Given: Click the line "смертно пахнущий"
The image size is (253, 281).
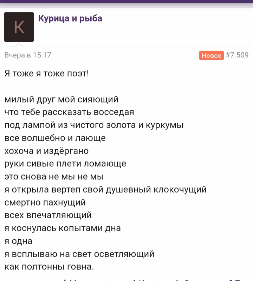Looking at the screenshot, I should [x=45, y=203].
